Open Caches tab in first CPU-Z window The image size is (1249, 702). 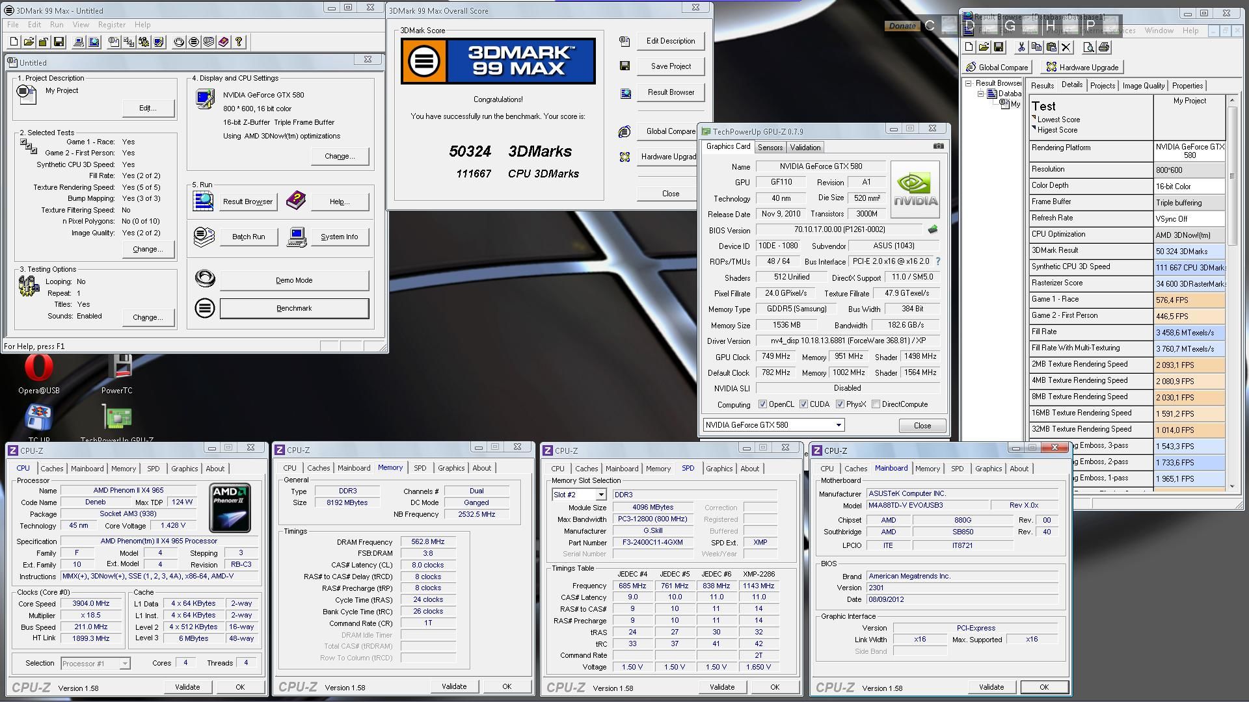coord(52,469)
